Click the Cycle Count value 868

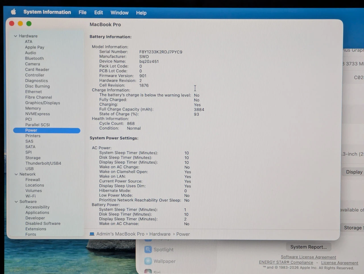point(131,123)
